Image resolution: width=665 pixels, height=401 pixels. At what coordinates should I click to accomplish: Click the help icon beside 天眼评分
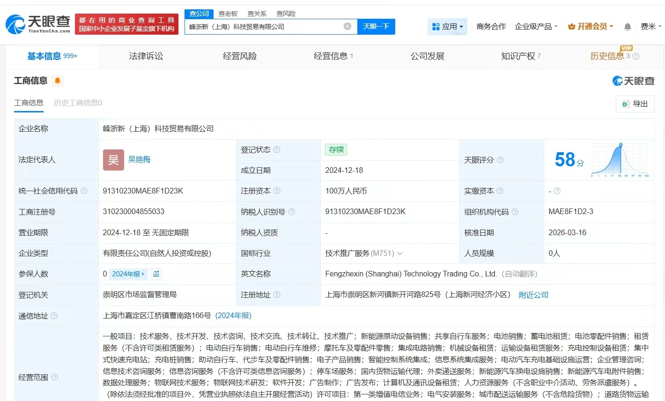point(500,160)
